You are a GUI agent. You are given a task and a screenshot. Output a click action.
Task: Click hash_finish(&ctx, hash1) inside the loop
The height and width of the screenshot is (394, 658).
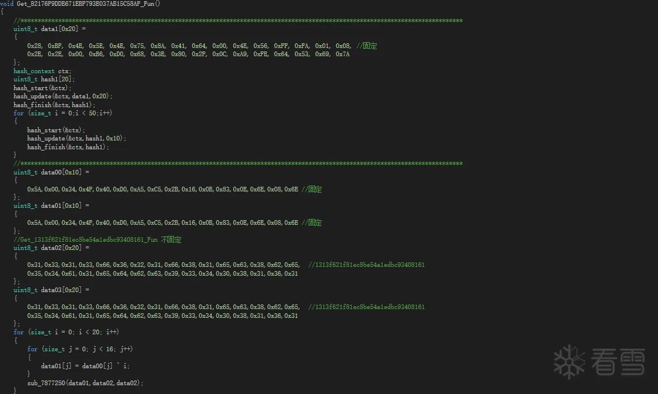click(x=68, y=147)
